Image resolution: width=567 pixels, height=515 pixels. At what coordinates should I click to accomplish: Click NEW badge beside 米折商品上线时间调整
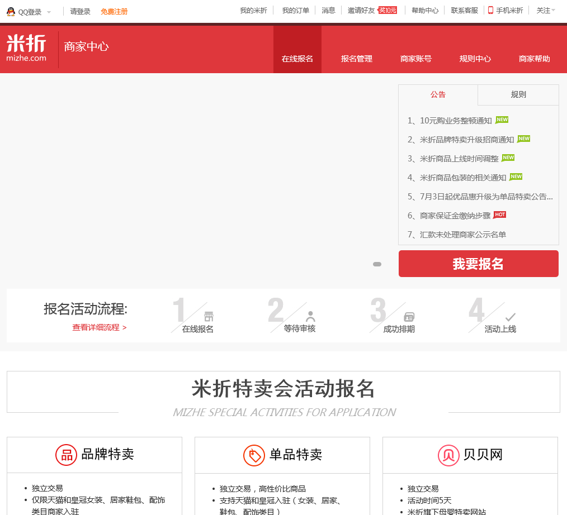pos(508,158)
